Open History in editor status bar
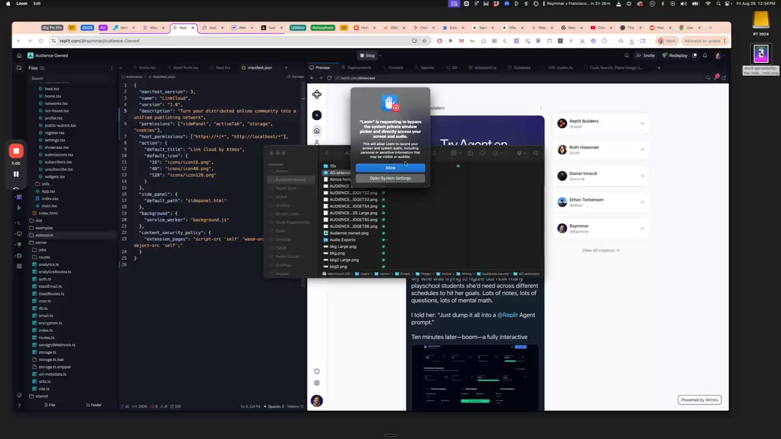Image resolution: width=781 pixels, height=439 pixels. [295, 406]
